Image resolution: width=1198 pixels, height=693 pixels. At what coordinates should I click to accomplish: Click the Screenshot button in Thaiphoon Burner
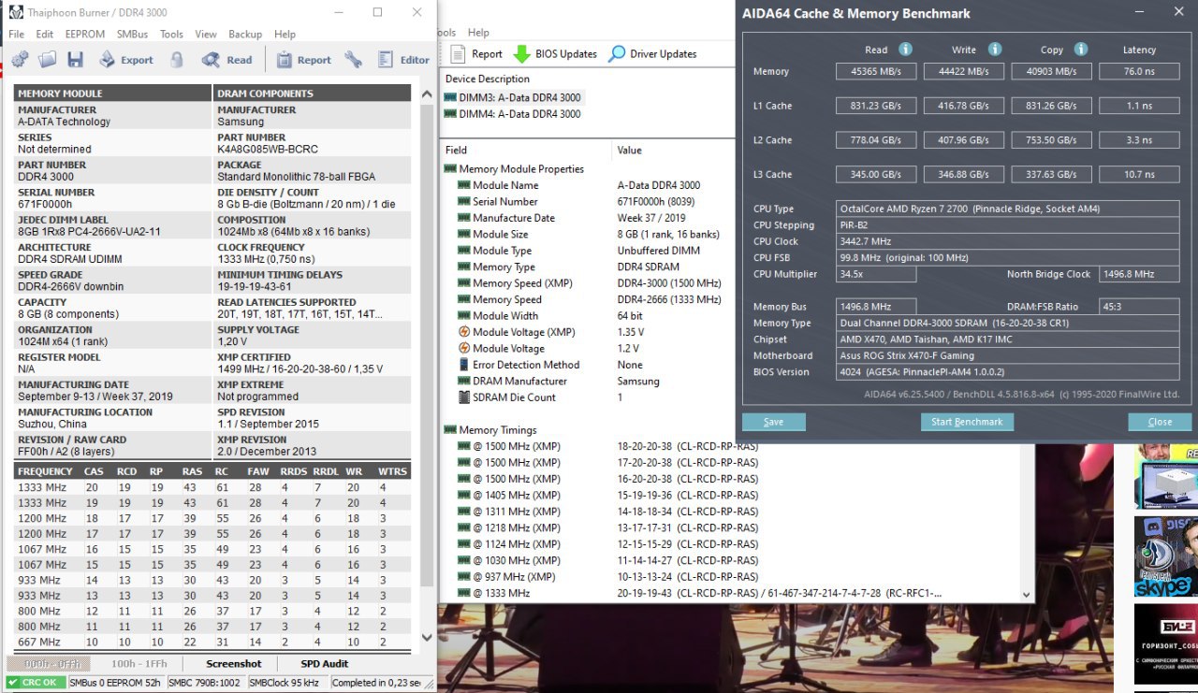coord(233,664)
